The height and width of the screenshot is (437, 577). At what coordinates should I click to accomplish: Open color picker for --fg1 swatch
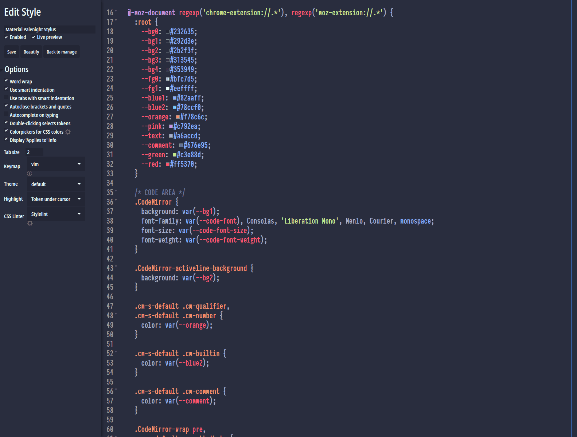click(x=168, y=88)
